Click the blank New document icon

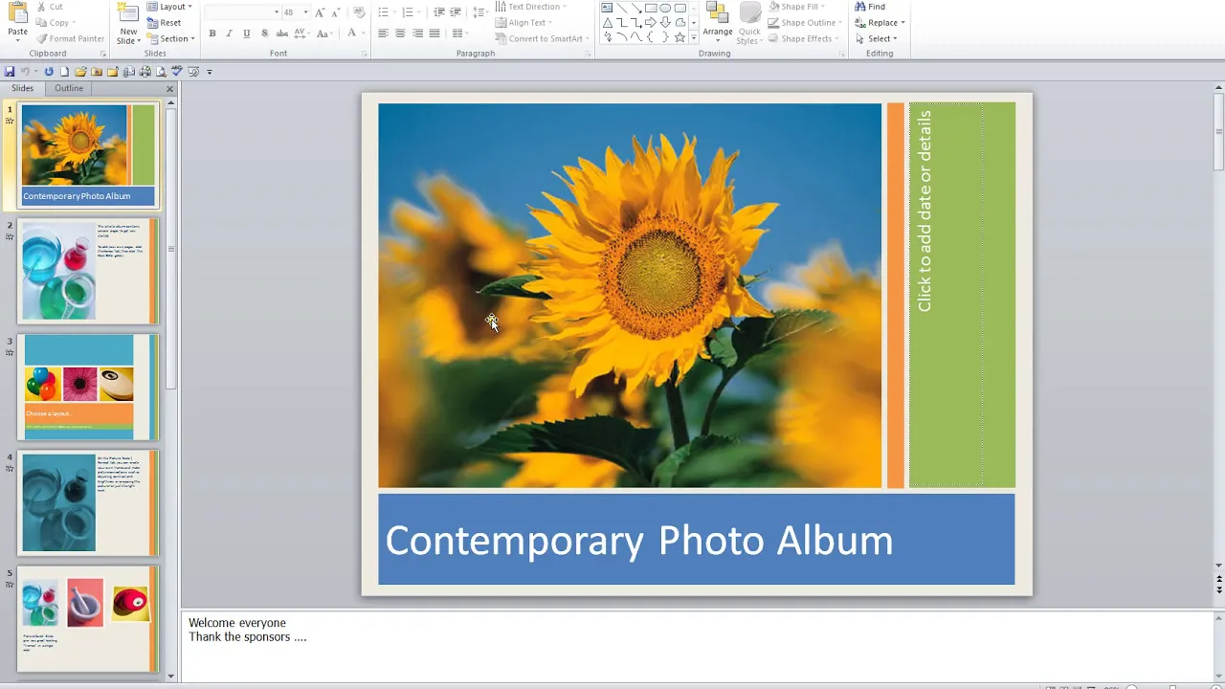64,72
